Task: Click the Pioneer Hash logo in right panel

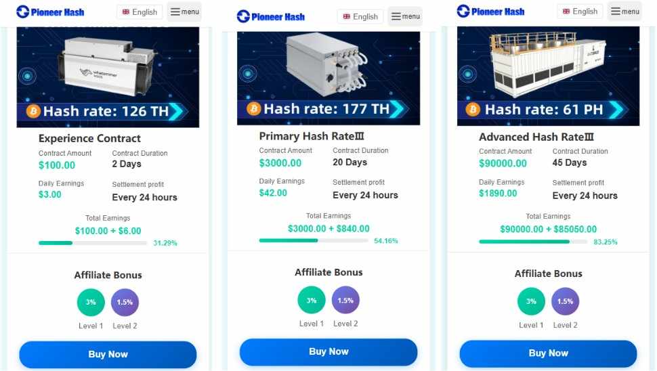Action: (490, 12)
